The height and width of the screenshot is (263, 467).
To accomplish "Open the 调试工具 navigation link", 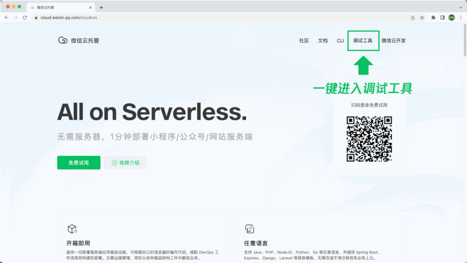I will click(363, 41).
